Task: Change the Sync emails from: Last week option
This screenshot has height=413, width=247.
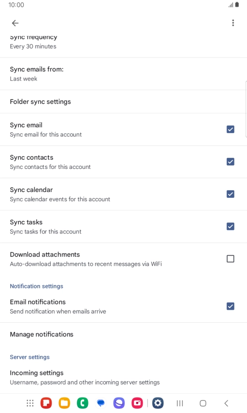Action: coord(124,74)
